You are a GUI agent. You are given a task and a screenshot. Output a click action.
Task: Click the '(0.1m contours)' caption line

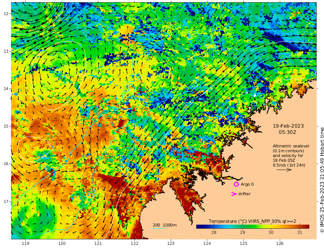pyautogui.click(x=288, y=151)
